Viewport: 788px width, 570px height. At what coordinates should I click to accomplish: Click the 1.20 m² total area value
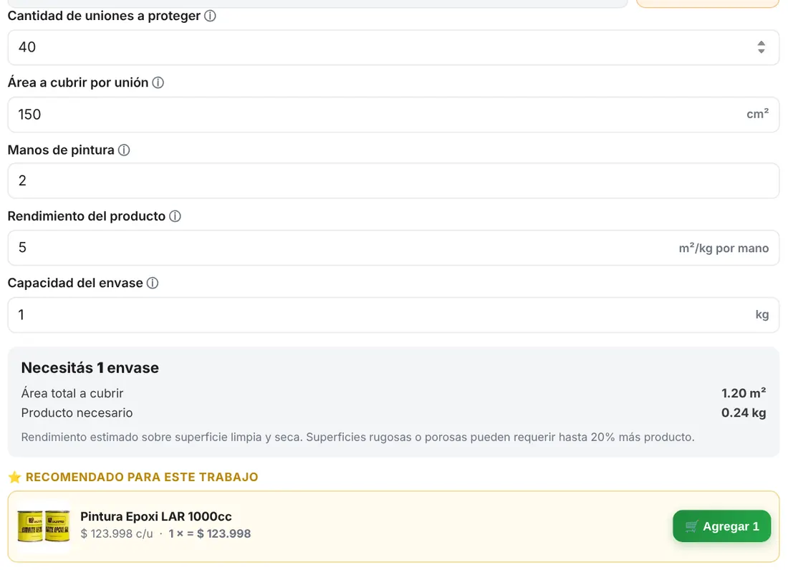(x=744, y=393)
